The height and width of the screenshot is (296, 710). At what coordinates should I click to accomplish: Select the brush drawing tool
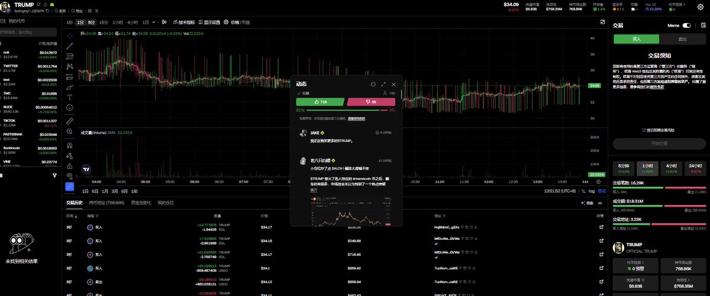point(70,86)
